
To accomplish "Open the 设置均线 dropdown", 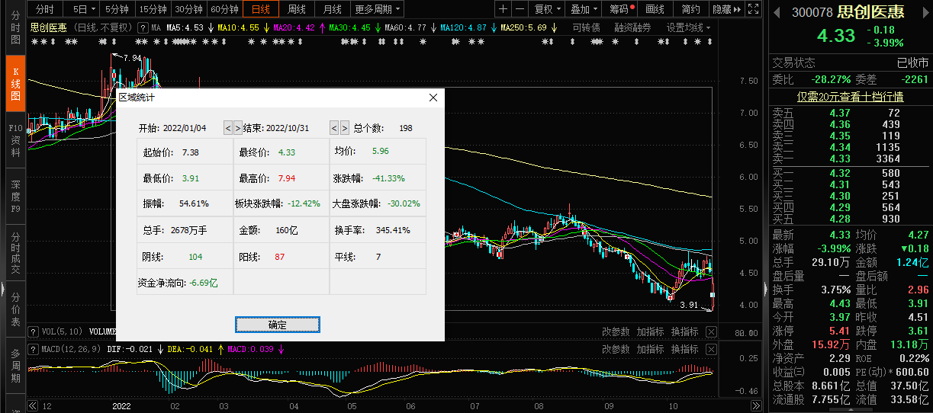I will tap(688, 27).
